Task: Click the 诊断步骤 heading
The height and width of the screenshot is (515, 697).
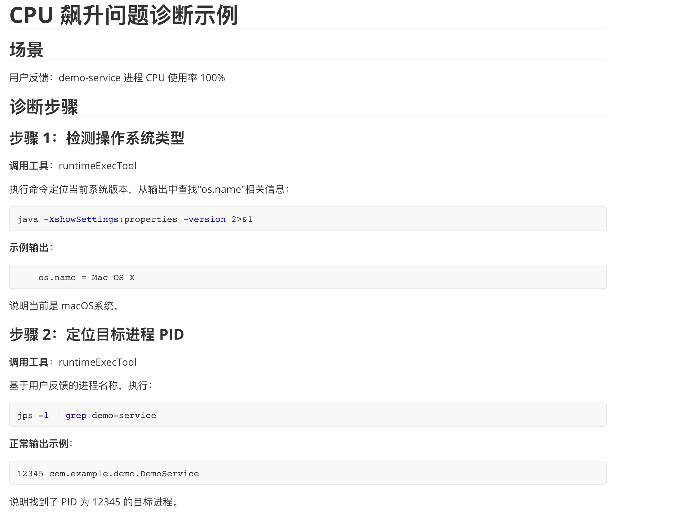Action: (x=44, y=107)
